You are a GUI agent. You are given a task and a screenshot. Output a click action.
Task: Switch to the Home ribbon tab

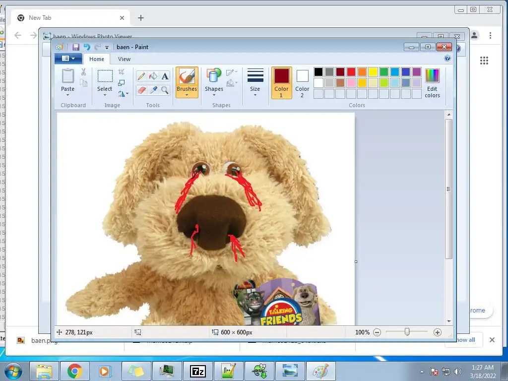click(97, 59)
